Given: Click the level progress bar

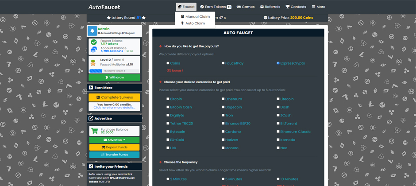Looking at the screenshot, I should (x=114, y=71).
